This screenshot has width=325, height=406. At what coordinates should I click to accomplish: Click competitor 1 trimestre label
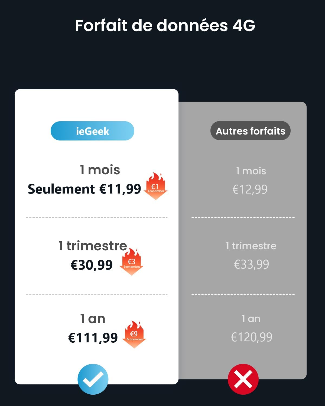pos(251,246)
